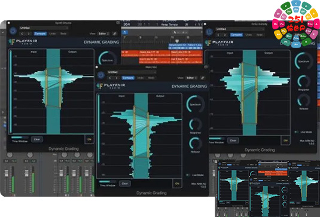Click the first mixer channel pan knob
This screenshot has width=320, height=217.
pos(10,155)
